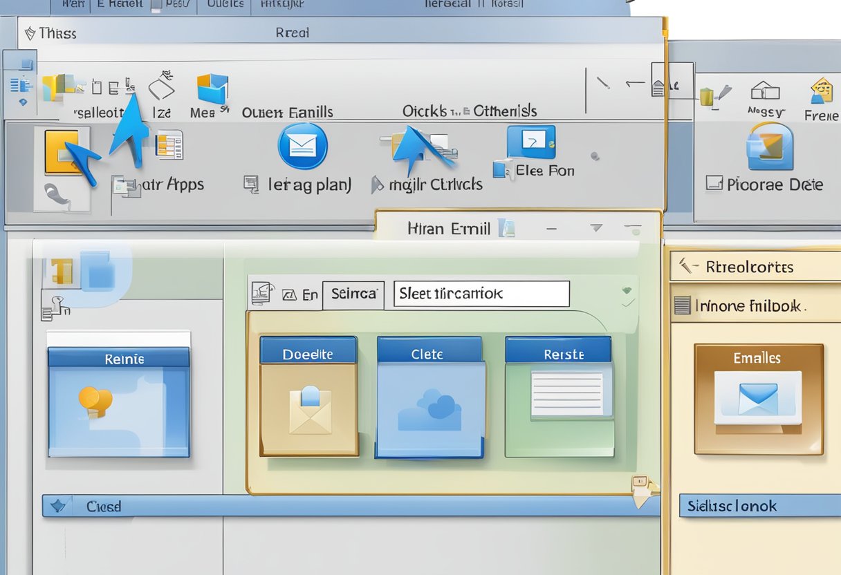
Task: Click the star icon beside Ciosd
Action: [59, 506]
